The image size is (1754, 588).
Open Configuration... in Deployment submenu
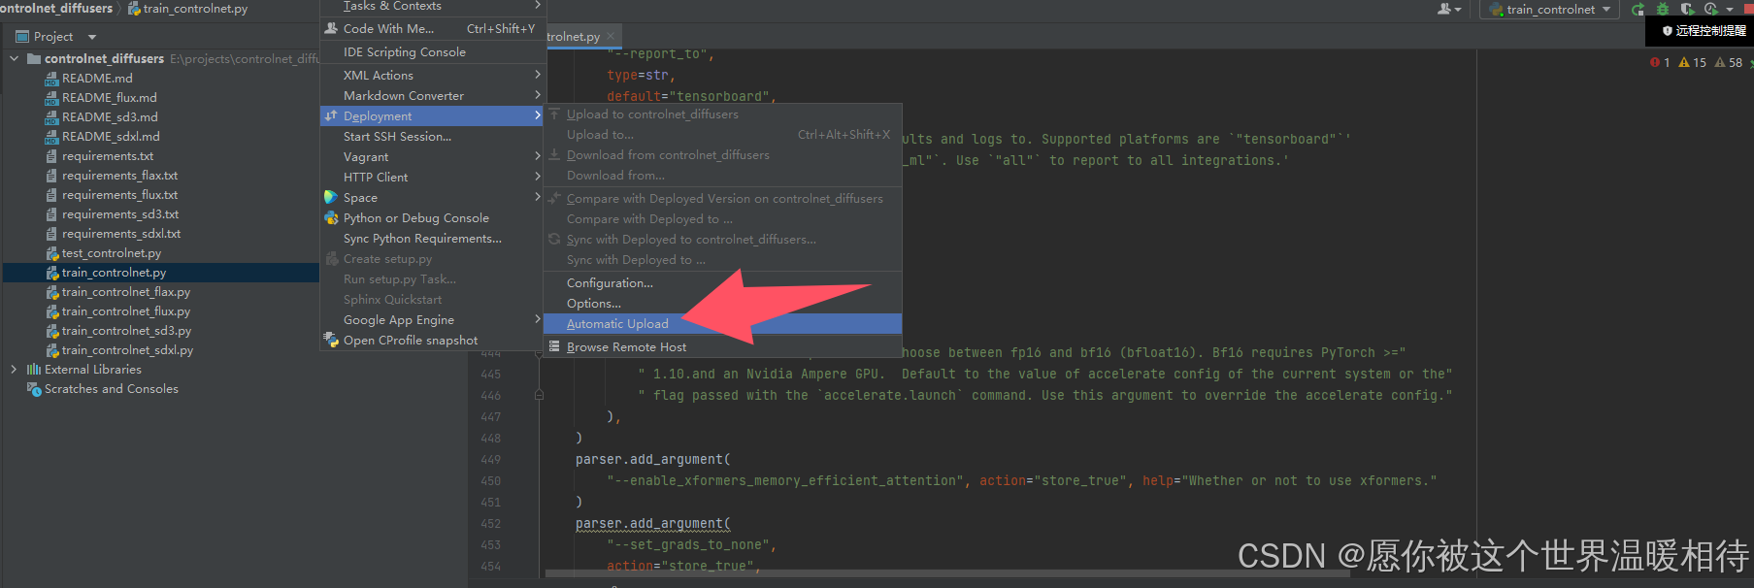click(x=610, y=283)
